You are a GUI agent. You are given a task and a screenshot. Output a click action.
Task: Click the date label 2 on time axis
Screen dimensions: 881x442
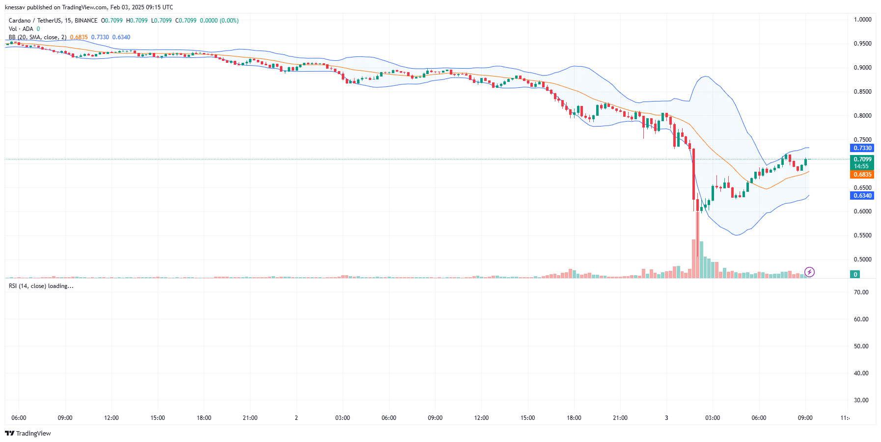pyautogui.click(x=296, y=418)
